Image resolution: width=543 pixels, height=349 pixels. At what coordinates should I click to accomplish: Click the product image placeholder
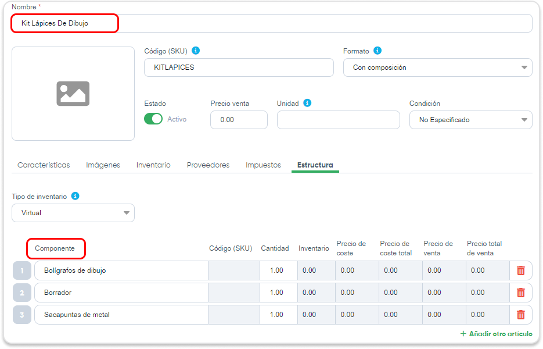tap(73, 94)
